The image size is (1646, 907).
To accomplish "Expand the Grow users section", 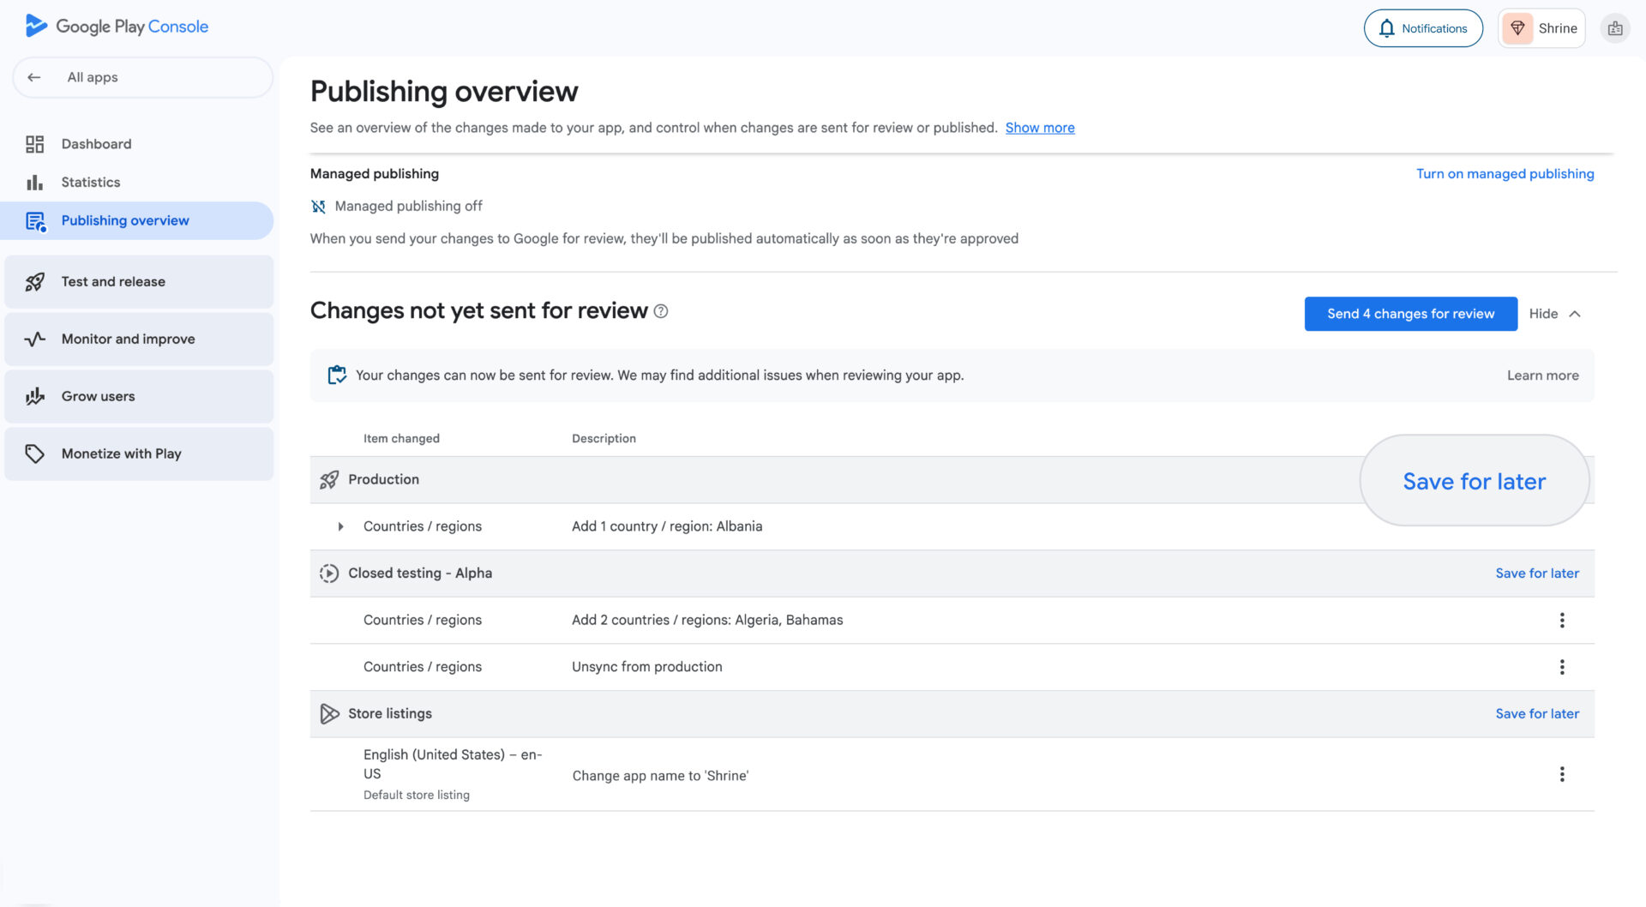I will (x=139, y=396).
